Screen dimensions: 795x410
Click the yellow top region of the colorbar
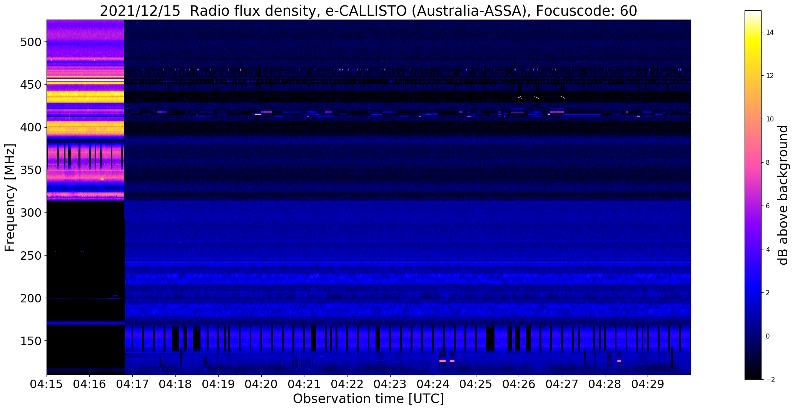click(753, 42)
